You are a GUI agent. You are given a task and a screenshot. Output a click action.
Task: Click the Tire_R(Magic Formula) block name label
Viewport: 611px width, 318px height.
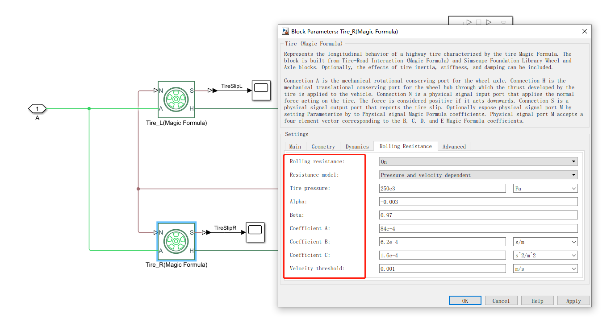coord(176,264)
